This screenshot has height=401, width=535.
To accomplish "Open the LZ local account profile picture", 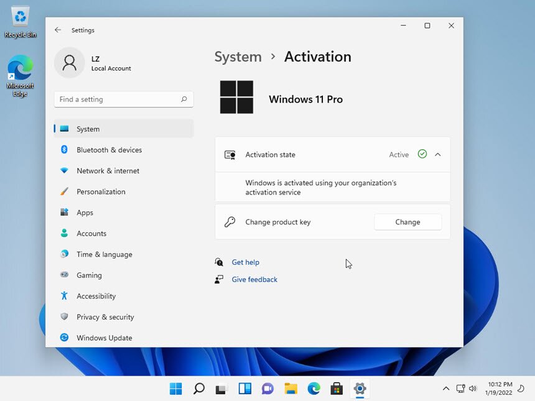I will tap(70, 63).
